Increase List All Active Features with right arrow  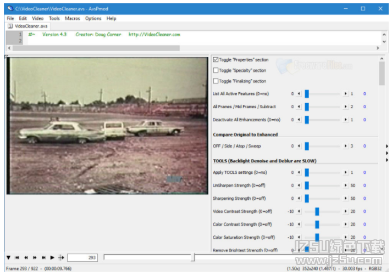tap(345, 94)
